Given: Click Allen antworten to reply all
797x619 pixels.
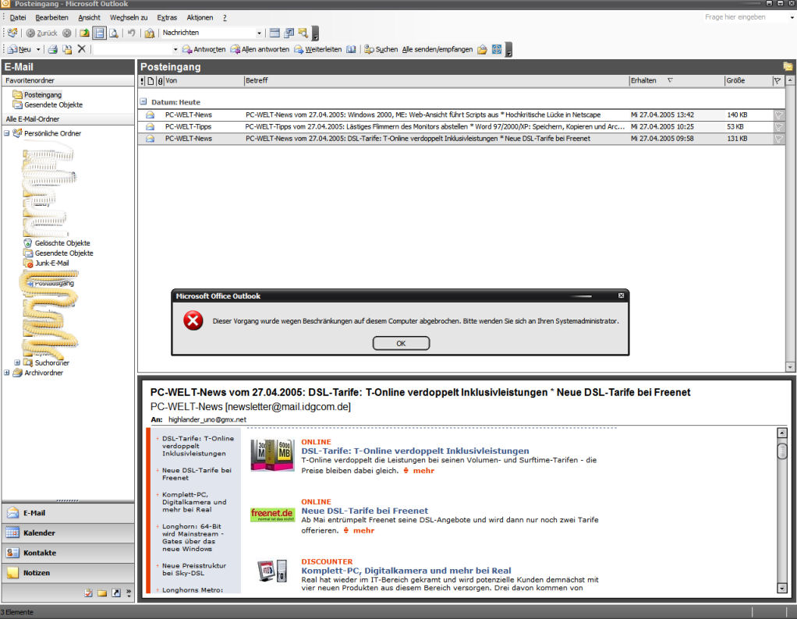Looking at the screenshot, I should click(260, 49).
